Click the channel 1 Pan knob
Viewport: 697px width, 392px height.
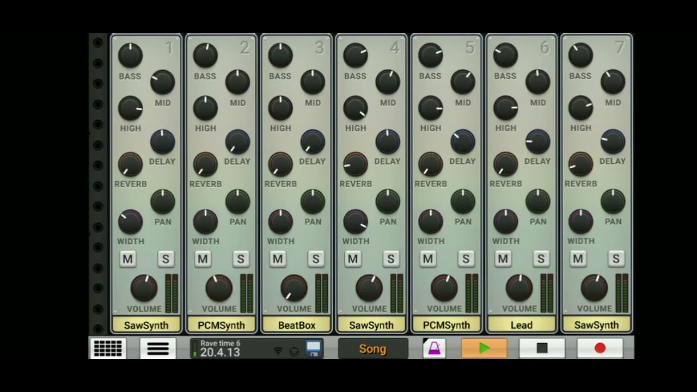tap(162, 201)
